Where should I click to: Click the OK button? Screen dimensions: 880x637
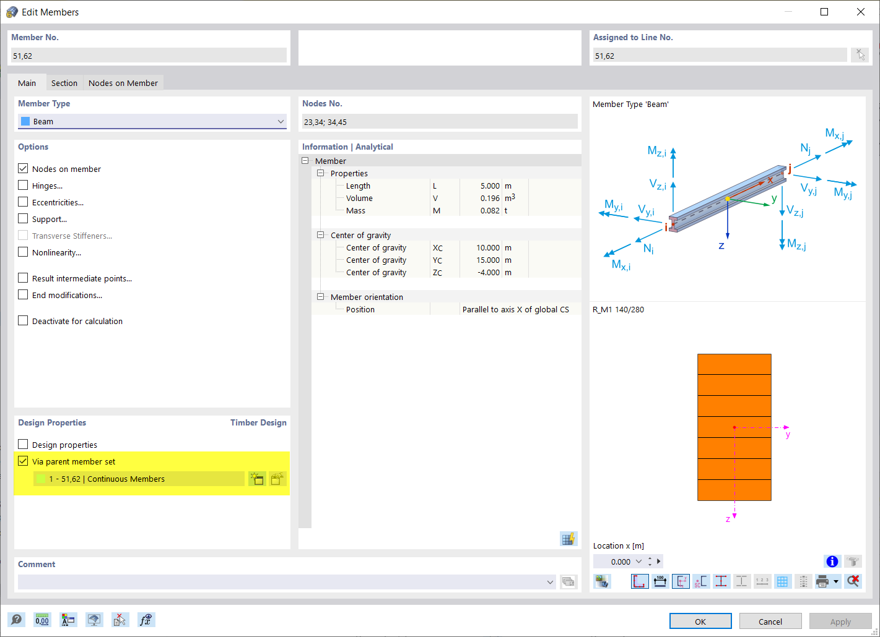[x=700, y=621]
